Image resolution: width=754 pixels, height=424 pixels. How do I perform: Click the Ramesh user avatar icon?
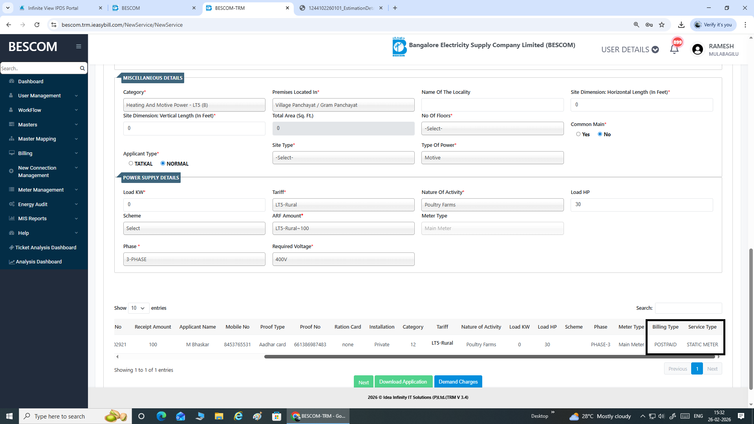click(697, 49)
